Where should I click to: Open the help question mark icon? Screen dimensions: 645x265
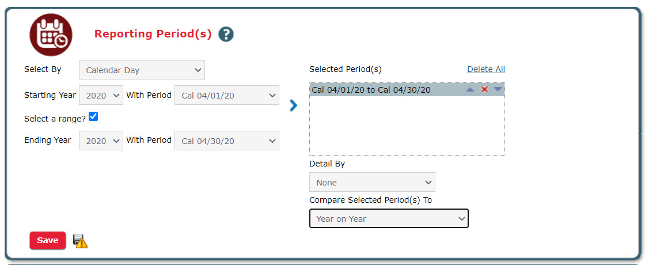pyautogui.click(x=226, y=35)
